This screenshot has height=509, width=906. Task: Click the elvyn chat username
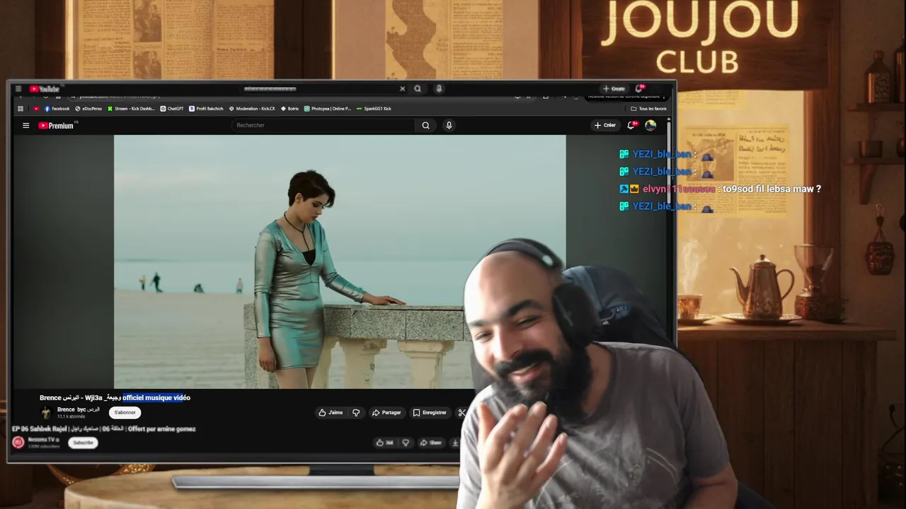pyautogui.click(x=679, y=189)
